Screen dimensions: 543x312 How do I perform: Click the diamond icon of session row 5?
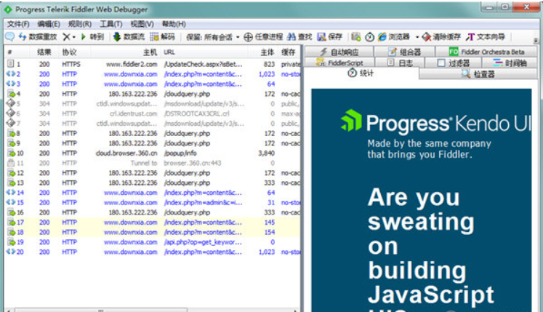(11, 103)
